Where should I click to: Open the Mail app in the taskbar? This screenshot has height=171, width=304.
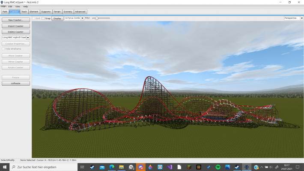(102, 167)
